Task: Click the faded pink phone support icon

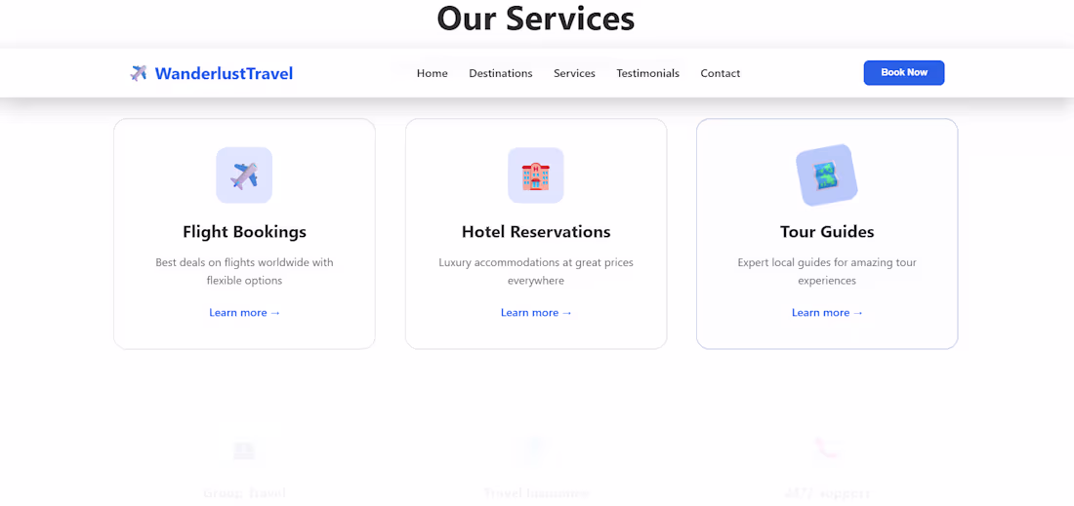Action: [827, 448]
